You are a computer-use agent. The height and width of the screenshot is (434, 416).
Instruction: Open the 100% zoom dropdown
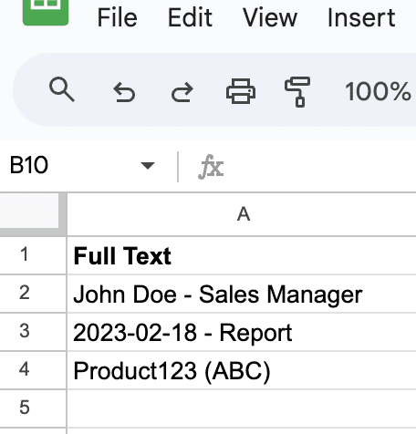point(380,91)
